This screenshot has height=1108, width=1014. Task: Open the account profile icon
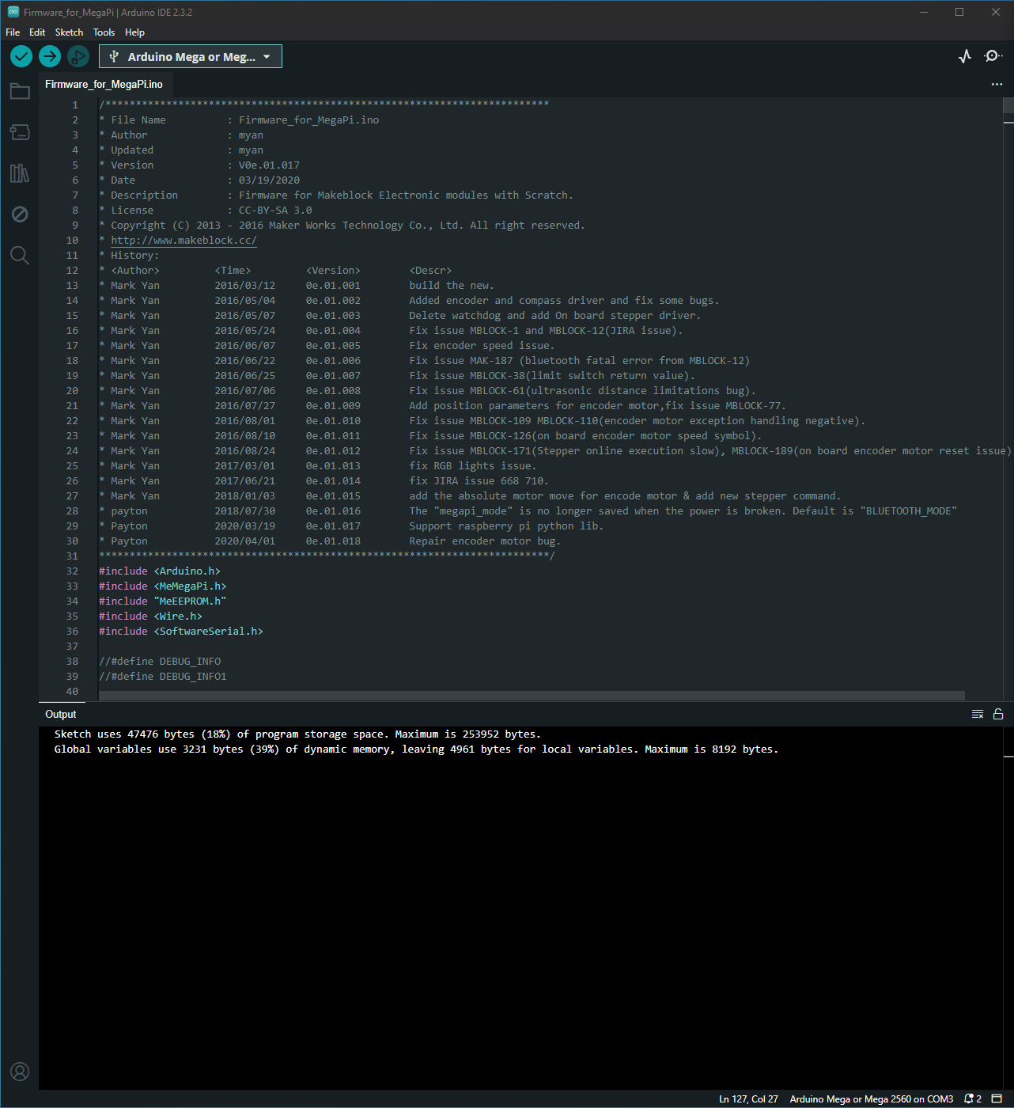tap(20, 1072)
